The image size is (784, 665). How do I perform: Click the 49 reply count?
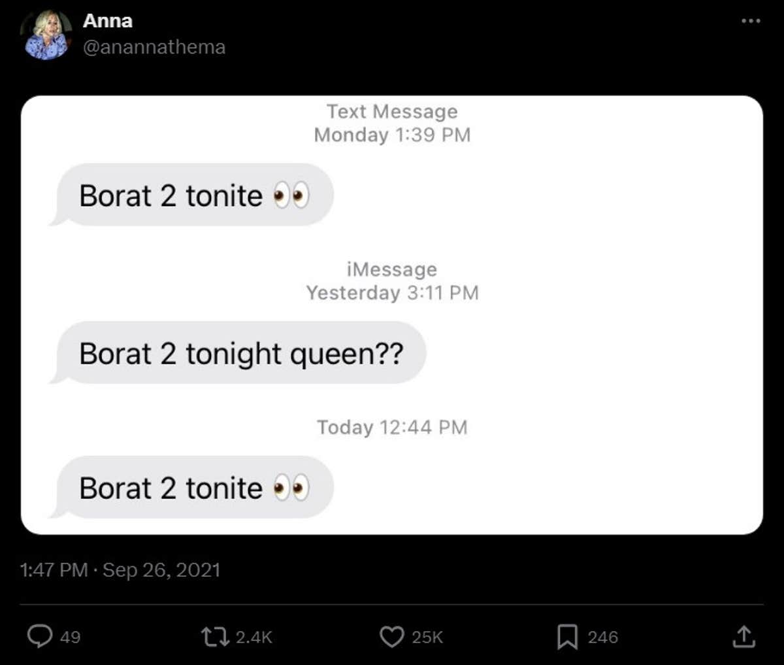coord(70,636)
